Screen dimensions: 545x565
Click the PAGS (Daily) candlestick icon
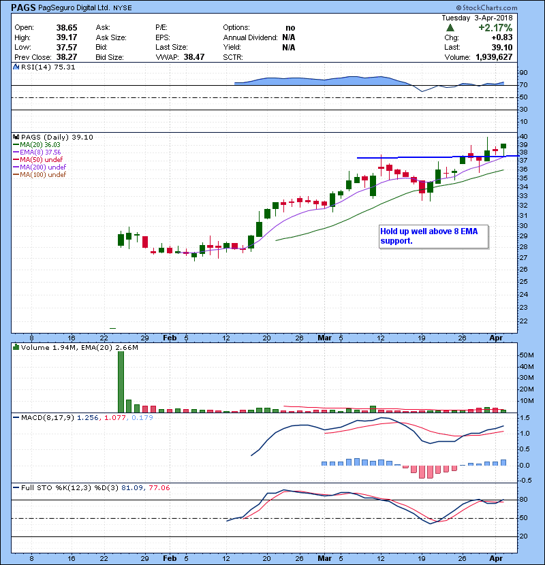click(x=16, y=137)
